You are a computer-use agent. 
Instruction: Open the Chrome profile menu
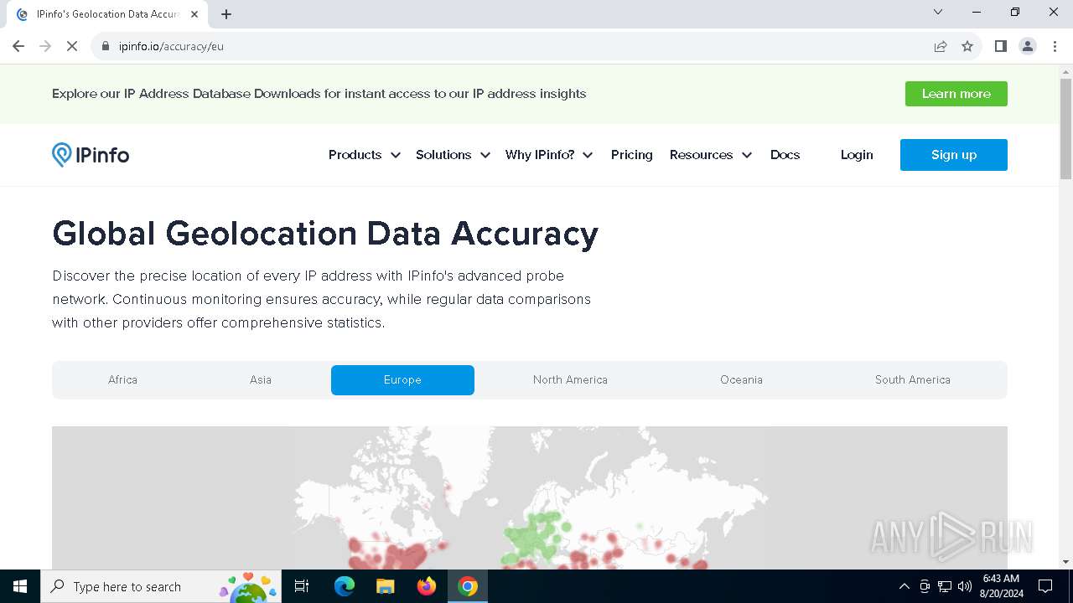coord(1028,46)
